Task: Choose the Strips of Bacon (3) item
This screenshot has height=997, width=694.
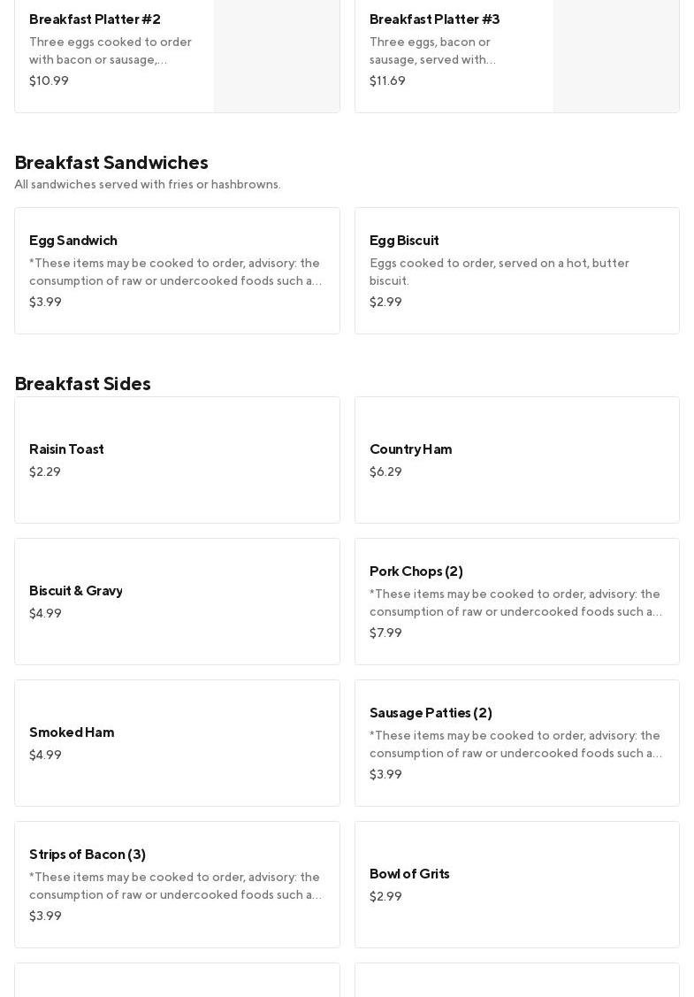Action: (177, 885)
